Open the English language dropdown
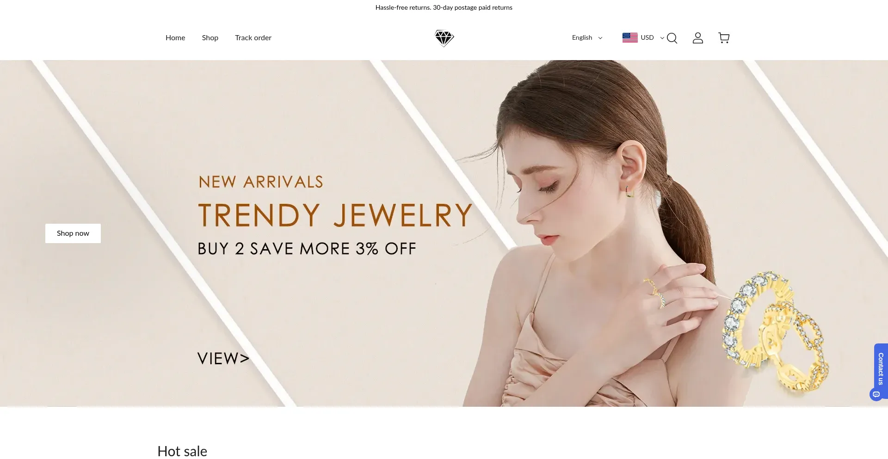888x459 pixels. tap(587, 38)
